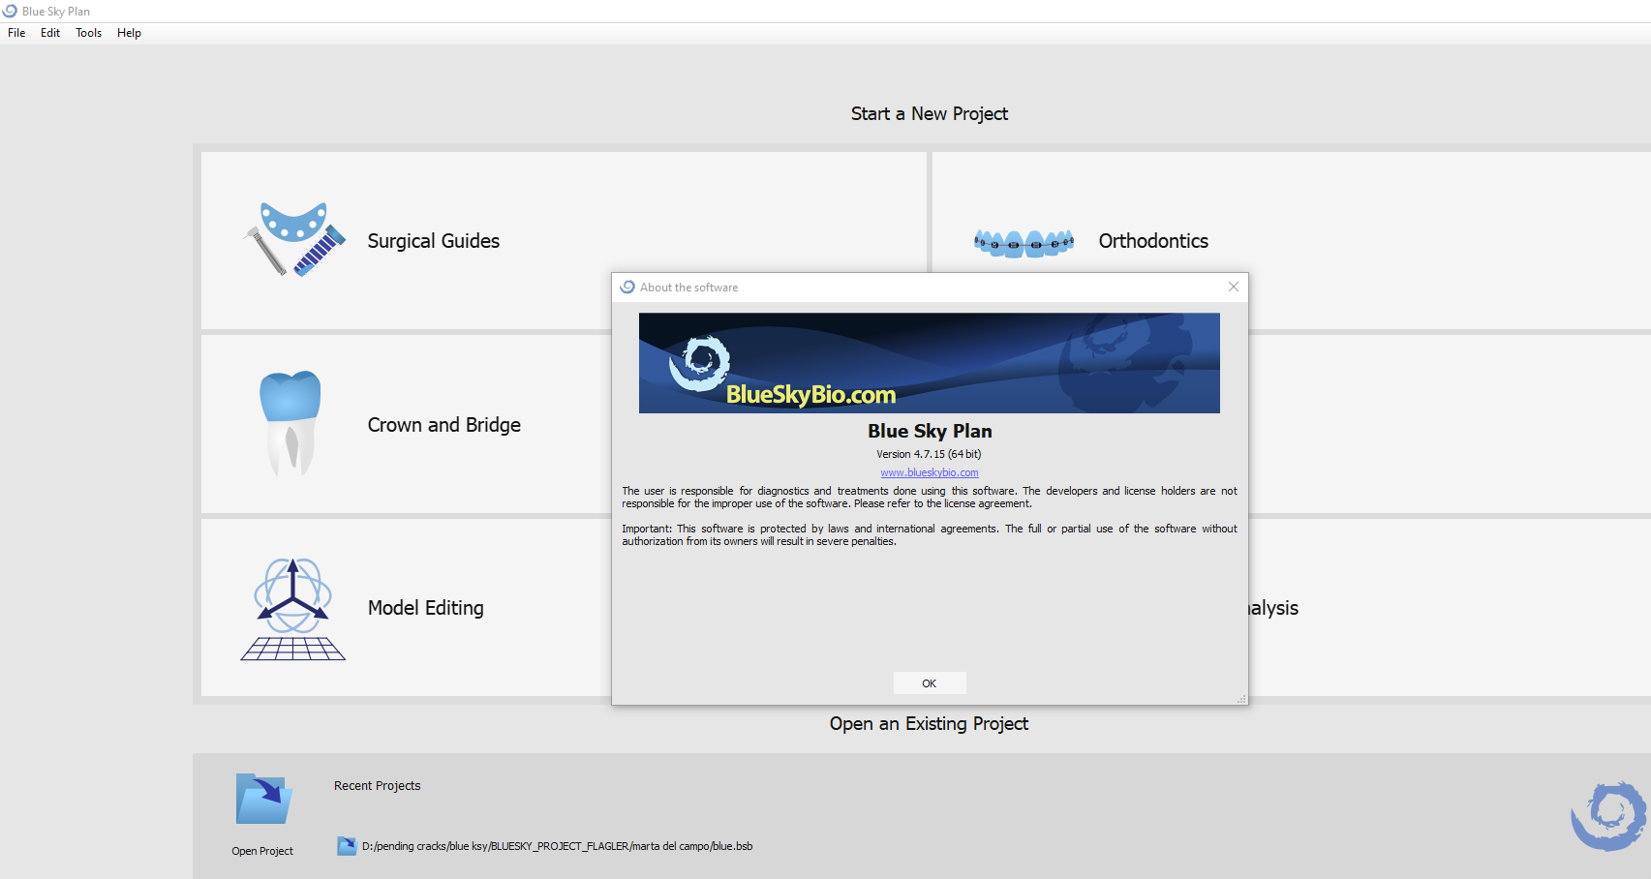
Task: Select the Orthodontics braces icon
Action: point(1024,242)
